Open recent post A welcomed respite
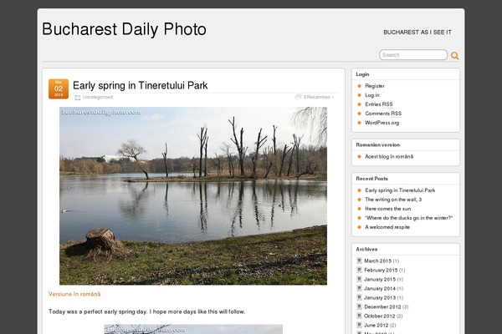Viewport: 502px width, 334px height. click(387, 227)
